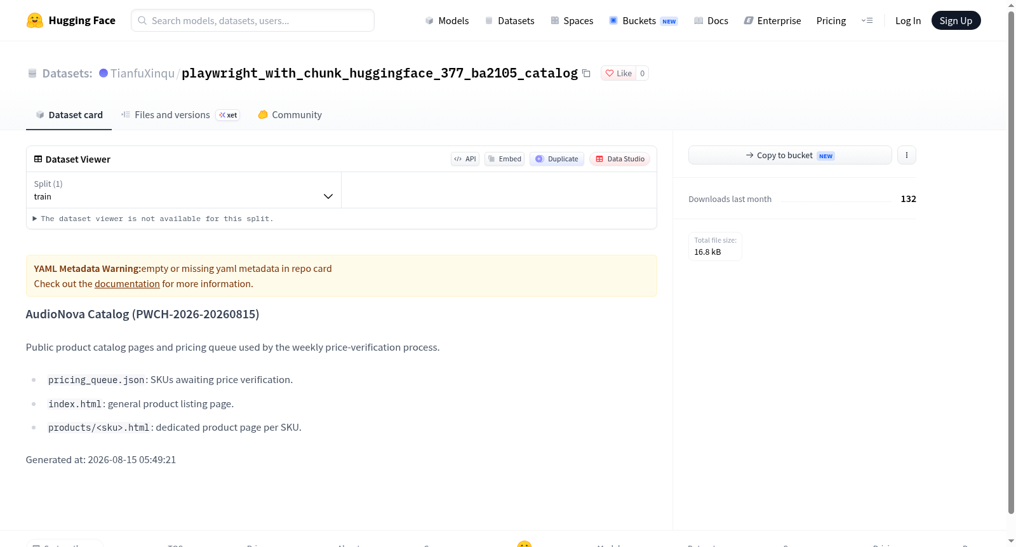1016x547 pixels.
Task: Click the Log In link
Action: pyautogui.click(x=908, y=20)
